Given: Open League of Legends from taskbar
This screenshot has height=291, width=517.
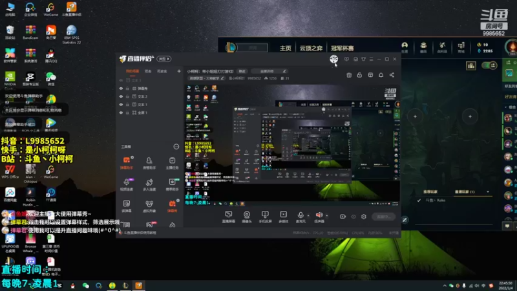Looking at the screenshot, I should point(125,286).
